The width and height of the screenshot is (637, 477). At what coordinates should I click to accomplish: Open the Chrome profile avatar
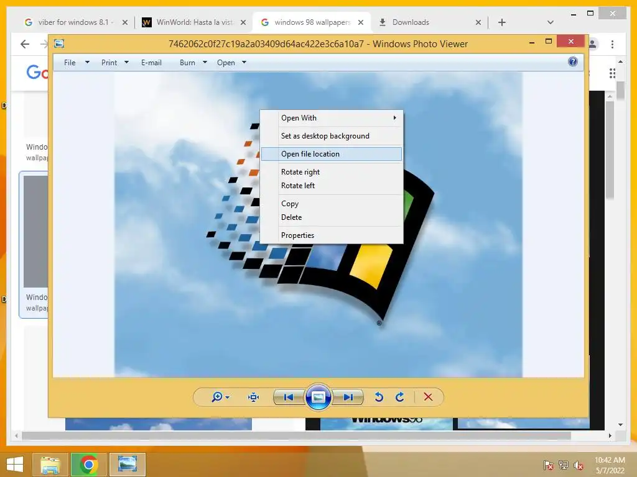point(593,44)
